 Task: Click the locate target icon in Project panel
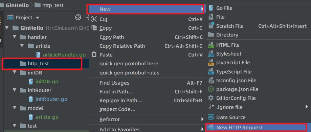point(78,18)
